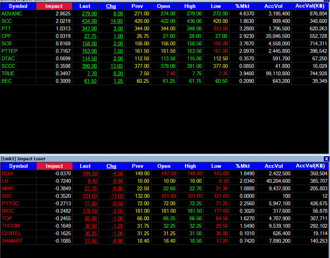The height and width of the screenshot is (258, 330).
Task: Click TRUE accumulated volume 99,110,800
Action: tap(278, 74)
